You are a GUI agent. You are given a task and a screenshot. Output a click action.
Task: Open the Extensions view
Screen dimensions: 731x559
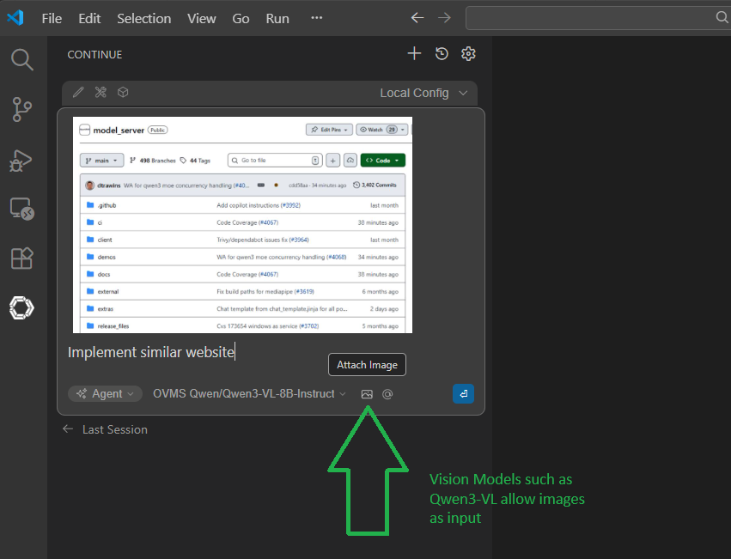[21, 258]
